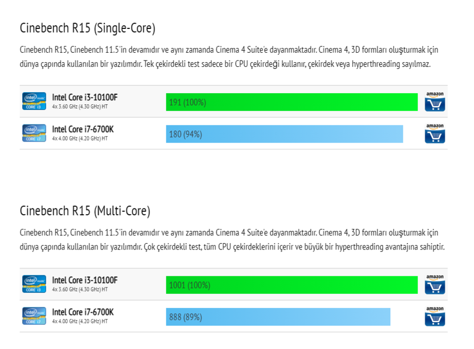Click the Cinebench R15 (Multi-Core) heading
The height and width of the screenshot is (349, 474).
85,211
